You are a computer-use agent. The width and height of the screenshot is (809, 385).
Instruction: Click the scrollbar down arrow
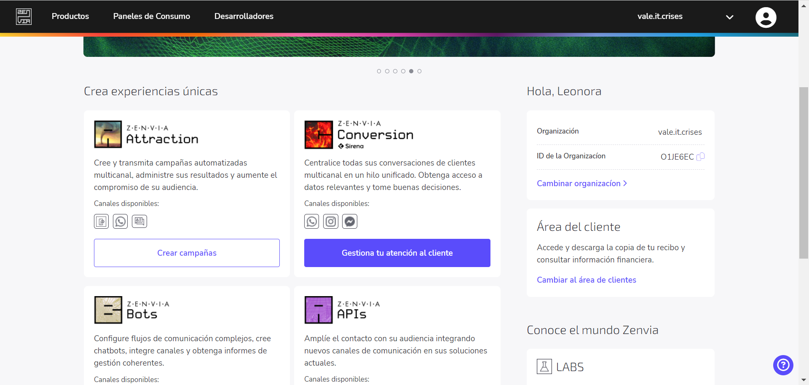(x=804, y=380)
